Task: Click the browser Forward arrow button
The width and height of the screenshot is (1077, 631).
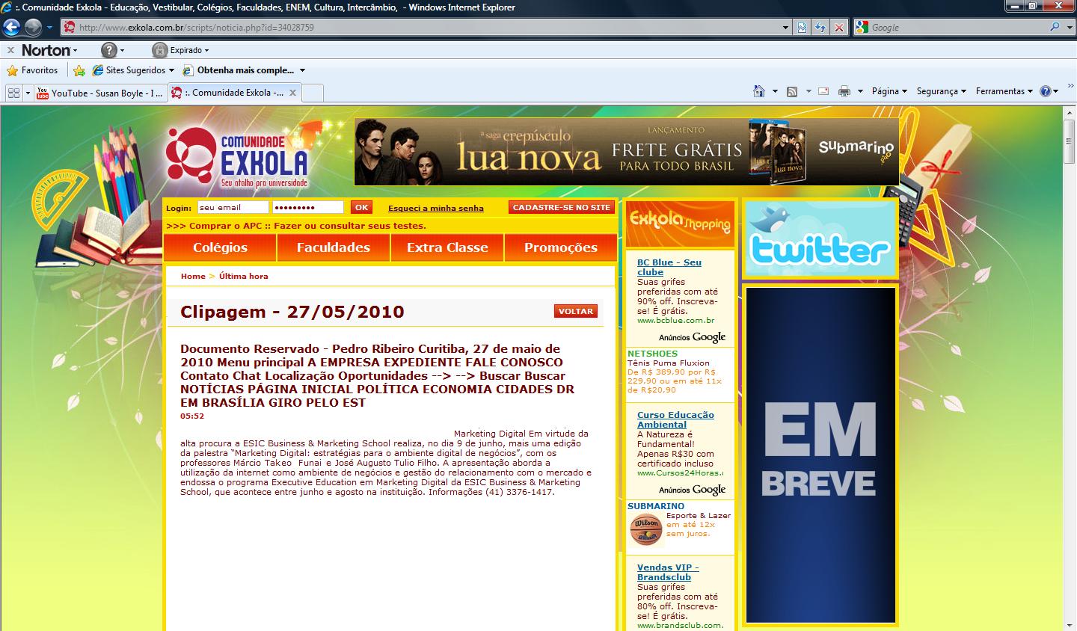Action: (x=33, y=28)
